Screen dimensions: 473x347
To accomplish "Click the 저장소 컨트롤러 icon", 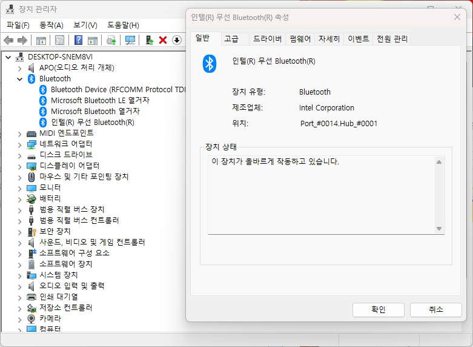I will click(x=31, y=308).
